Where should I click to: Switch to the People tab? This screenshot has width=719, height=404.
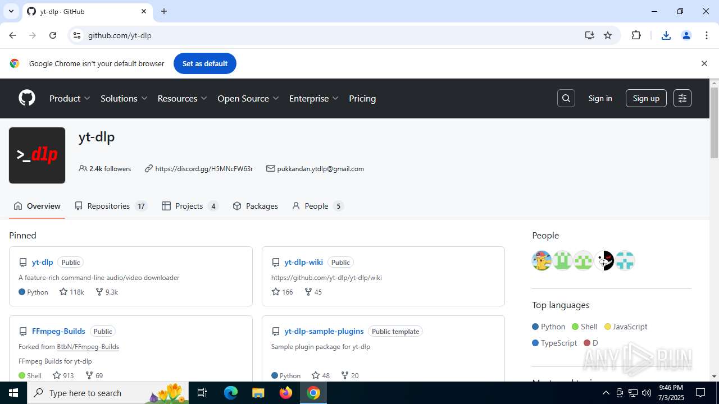317,206
